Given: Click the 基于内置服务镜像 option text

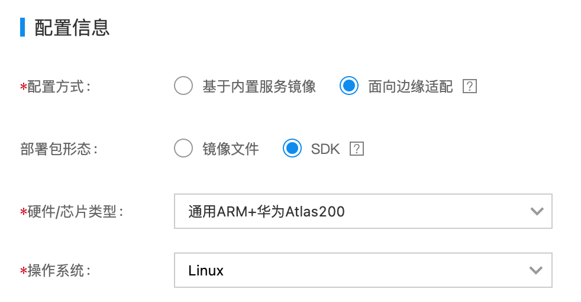Looking at the screenshot, I should click(259, 86).
